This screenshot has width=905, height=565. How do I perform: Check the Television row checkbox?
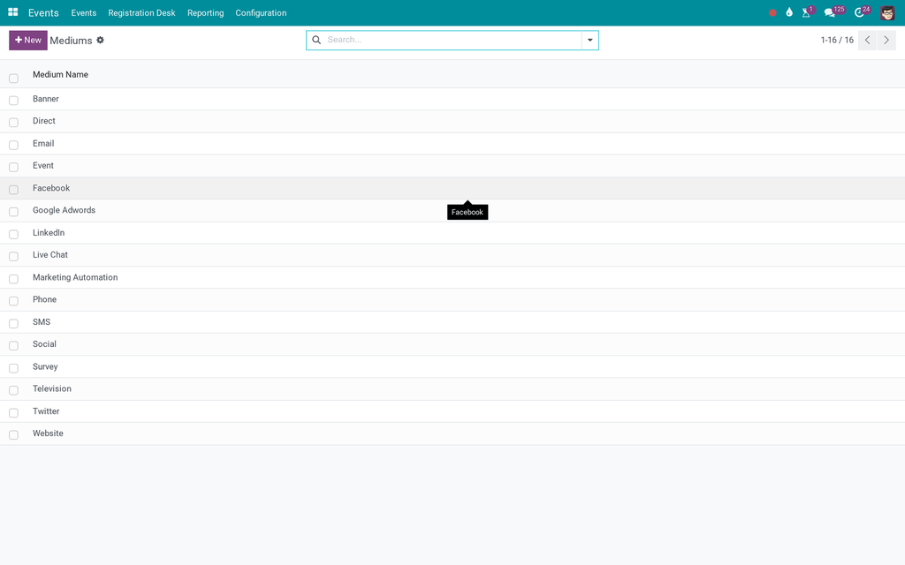pyautogui.click(x=14, y=390)
